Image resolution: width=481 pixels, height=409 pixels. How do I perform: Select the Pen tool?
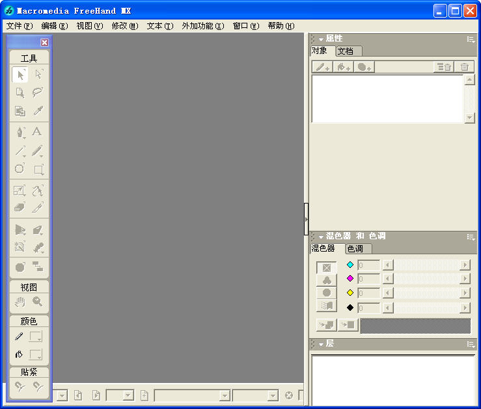pyautogui.click(x=20, y=133)
